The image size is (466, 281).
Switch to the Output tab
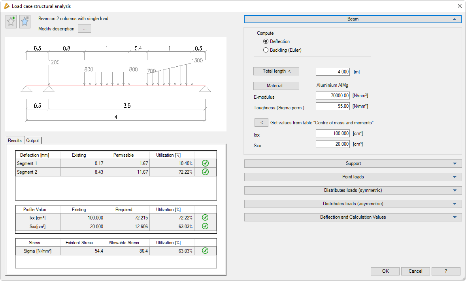[33, 140]
